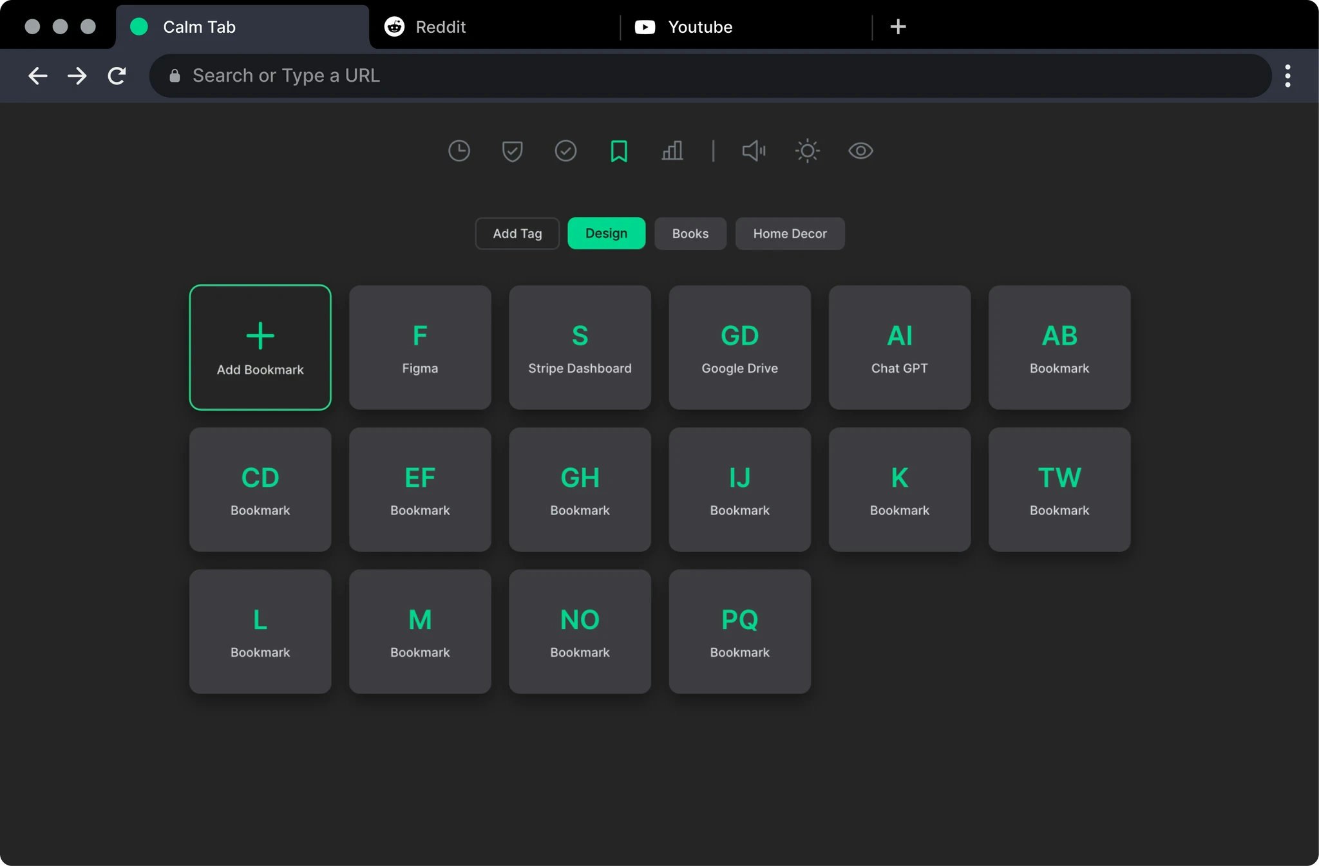Open the K bookmark tile
This screenshot has width=1319, height=866.
(899, 489)
